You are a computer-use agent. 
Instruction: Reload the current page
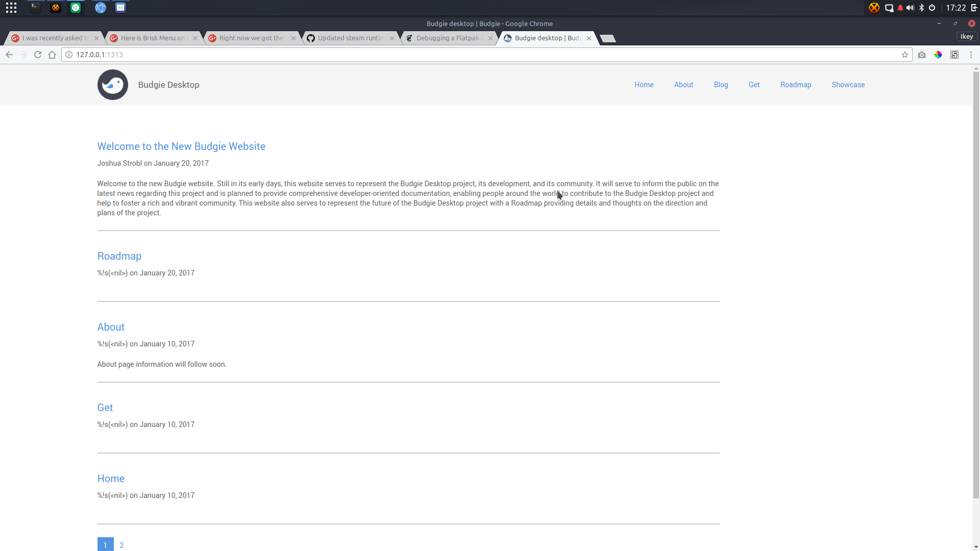(38, 55)
